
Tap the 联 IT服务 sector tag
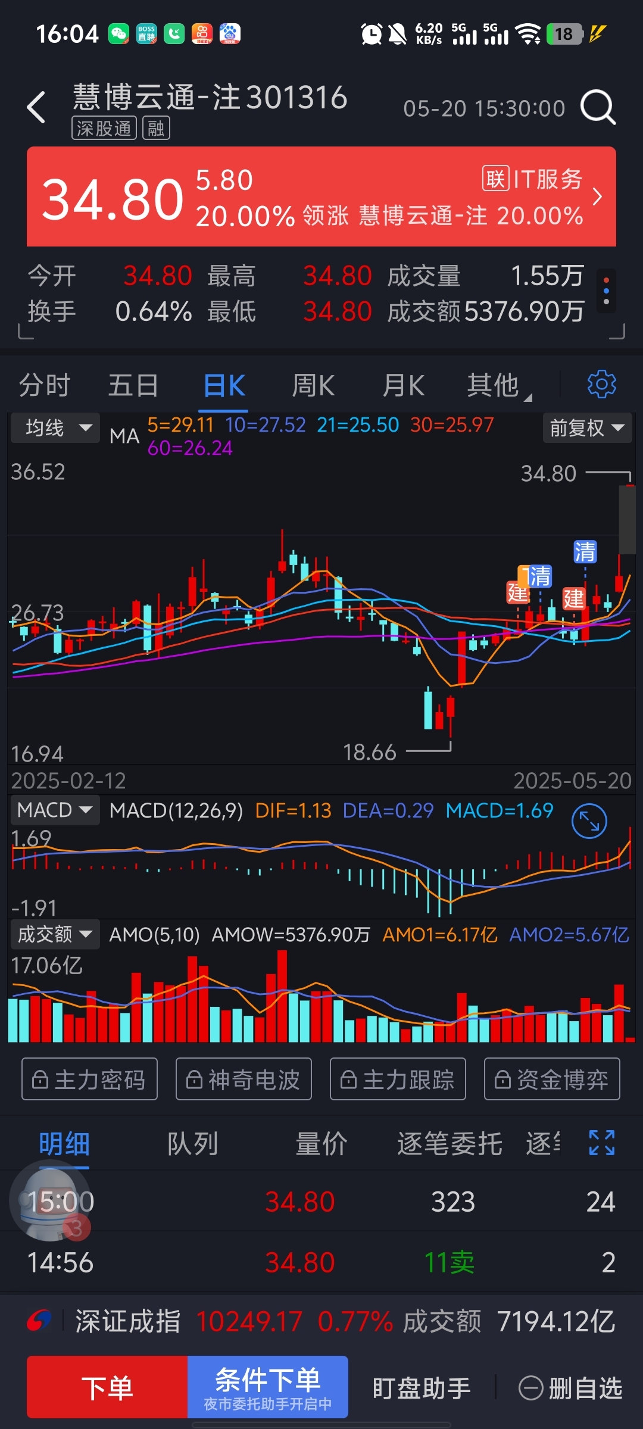click(x=532, y=179)
